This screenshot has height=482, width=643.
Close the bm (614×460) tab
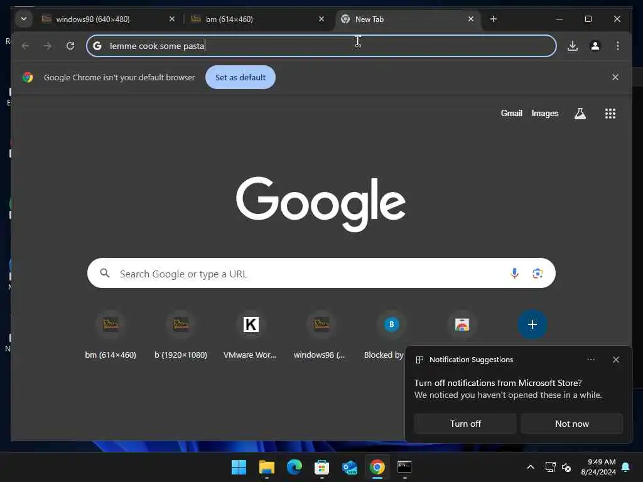point(321,19)
